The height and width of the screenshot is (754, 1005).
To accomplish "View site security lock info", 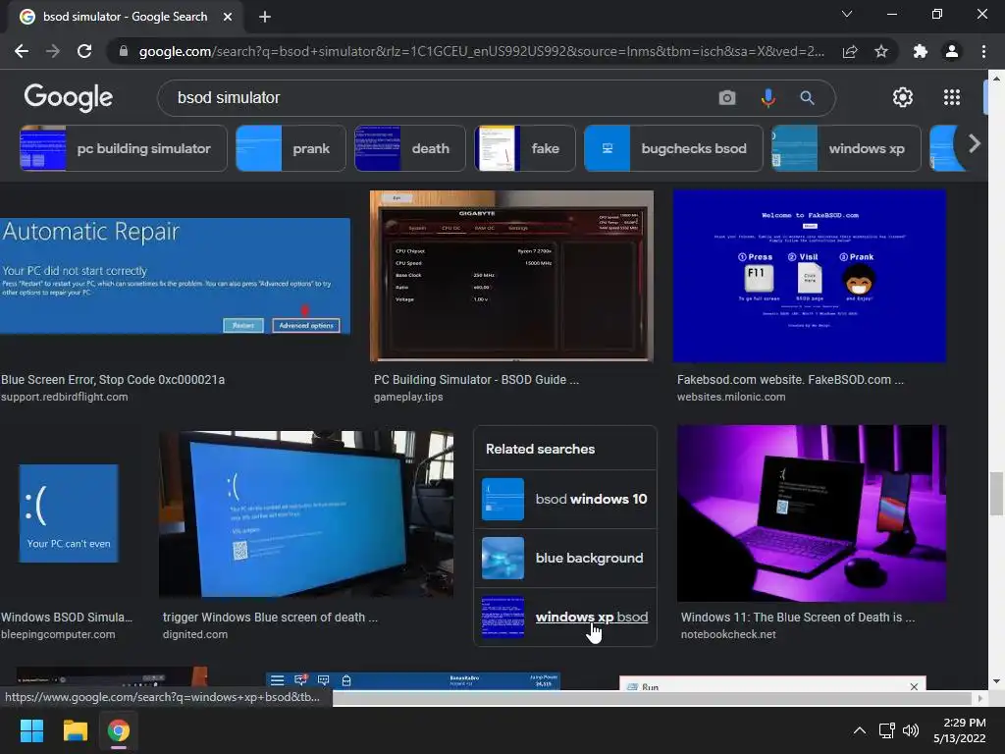I will [123, 51].
